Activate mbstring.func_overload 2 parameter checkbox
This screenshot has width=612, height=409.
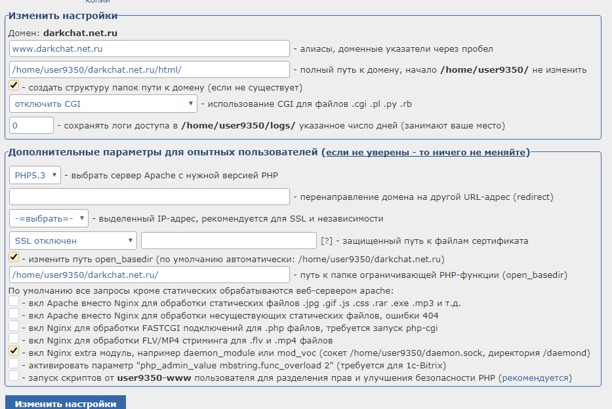pos(14,363)
